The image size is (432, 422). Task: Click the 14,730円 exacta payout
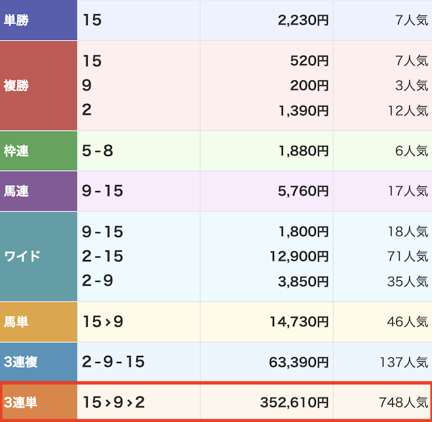(299, 321)
